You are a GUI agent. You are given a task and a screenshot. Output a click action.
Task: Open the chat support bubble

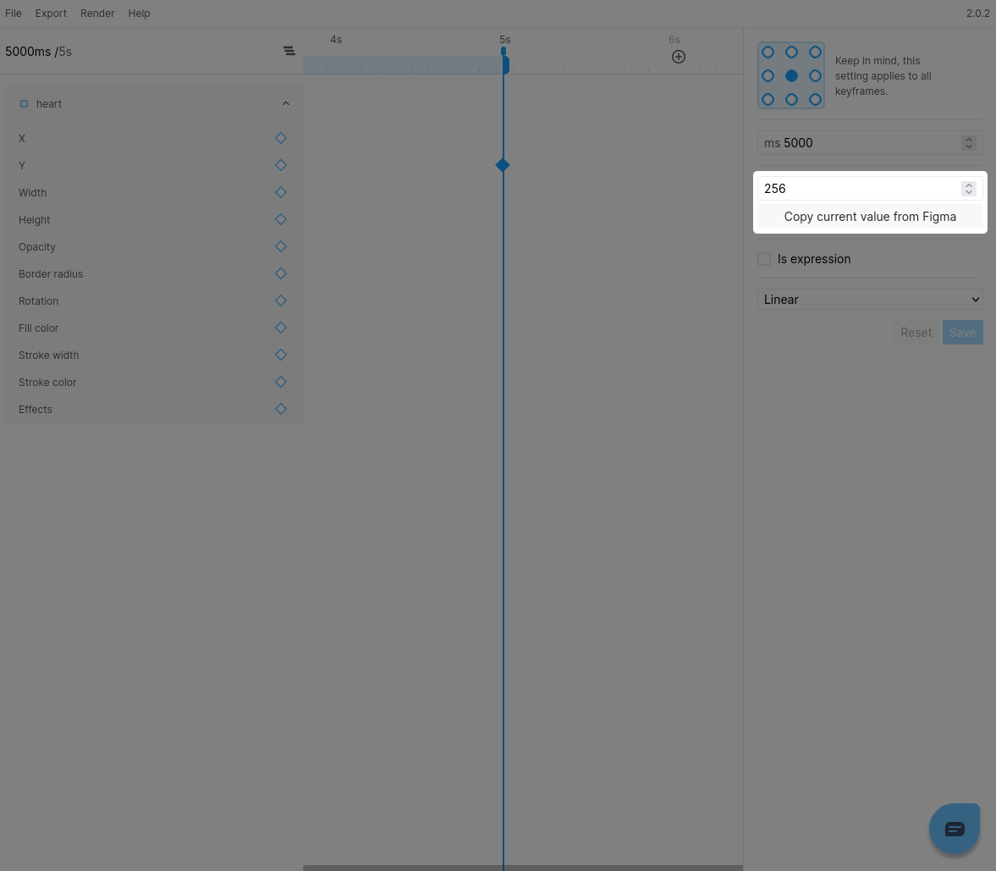954,829
